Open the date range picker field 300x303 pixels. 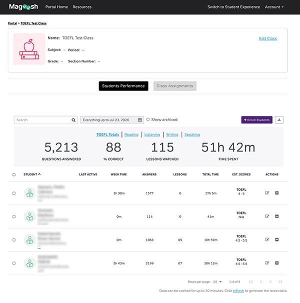coord(112,120)
